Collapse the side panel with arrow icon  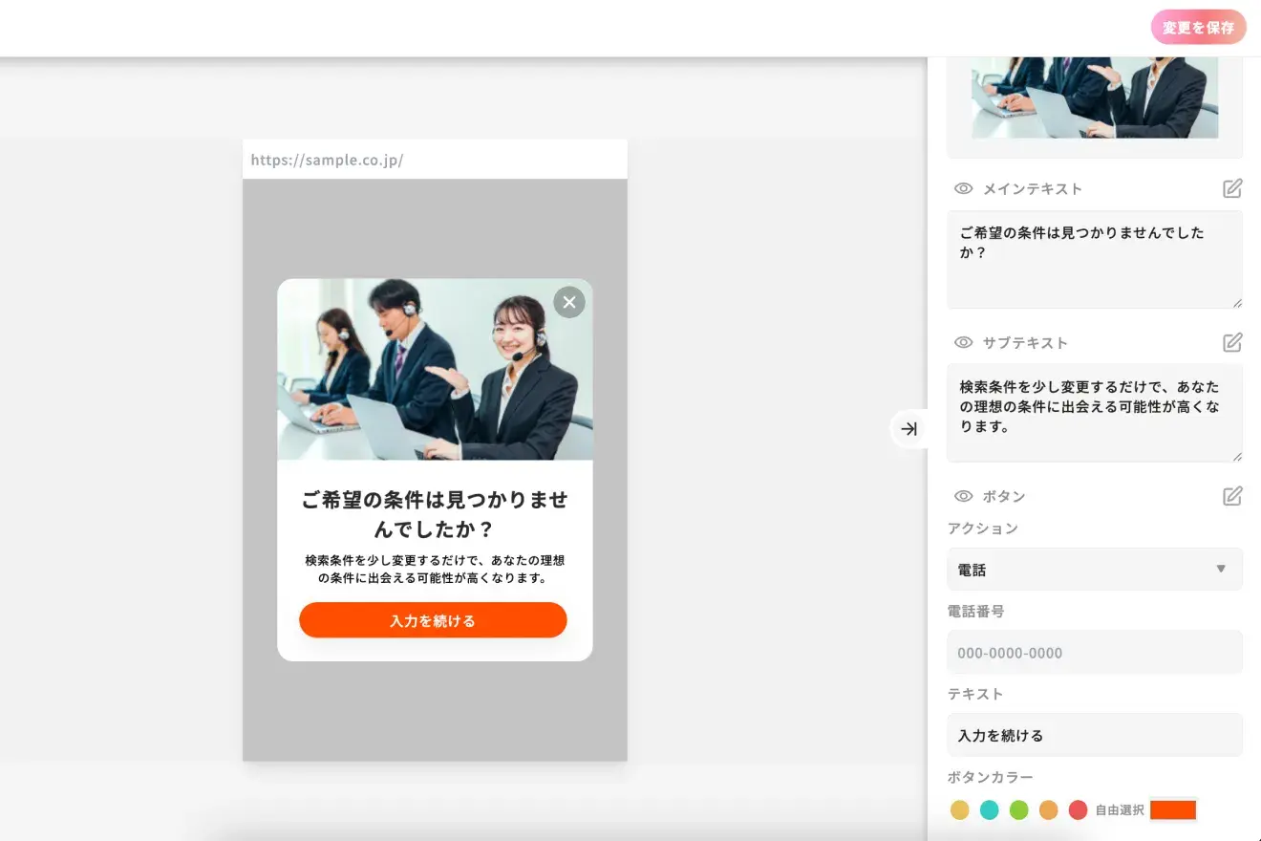click(x=909, y=429)
